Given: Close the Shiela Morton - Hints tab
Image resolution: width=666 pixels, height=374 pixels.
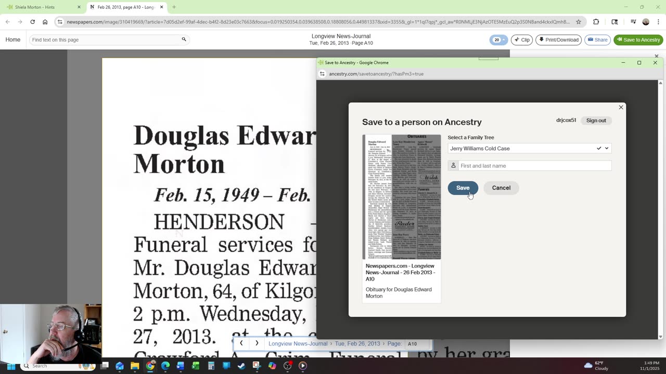Looking at the screenshot, I should 79,7.
